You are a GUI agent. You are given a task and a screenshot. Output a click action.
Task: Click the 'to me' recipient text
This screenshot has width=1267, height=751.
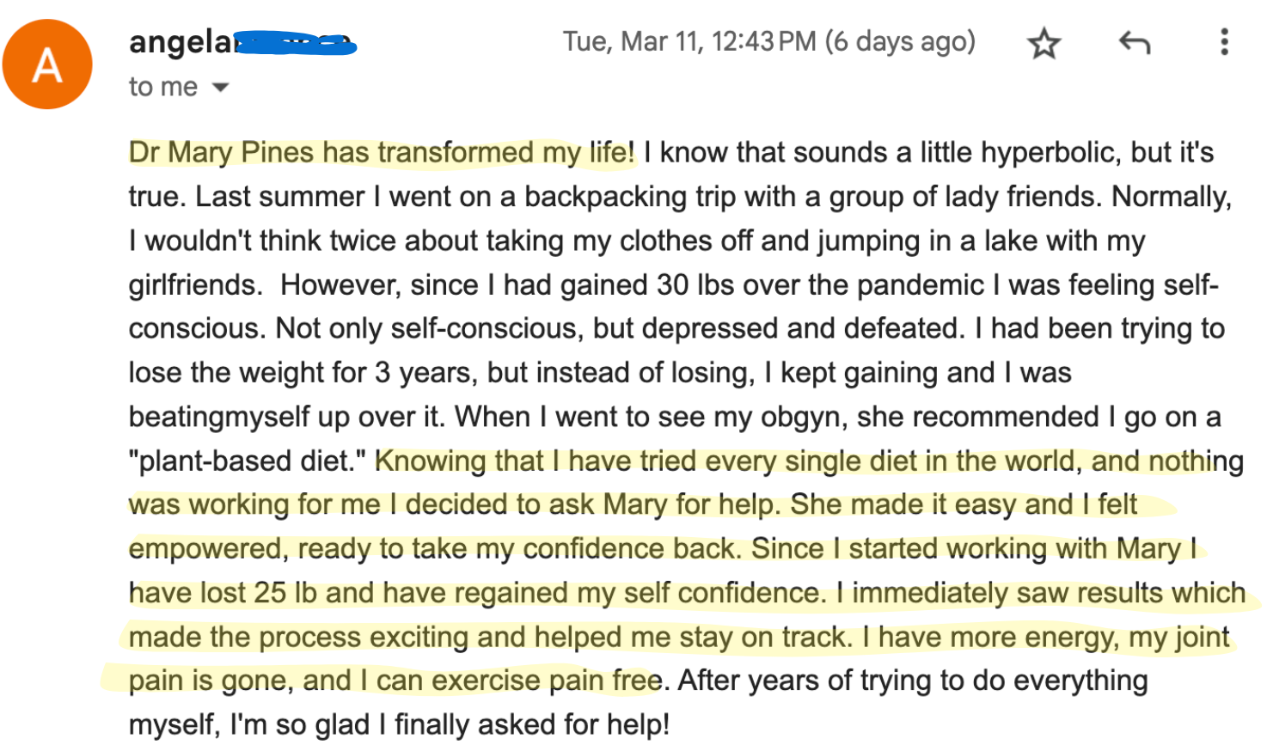point(162,88)
